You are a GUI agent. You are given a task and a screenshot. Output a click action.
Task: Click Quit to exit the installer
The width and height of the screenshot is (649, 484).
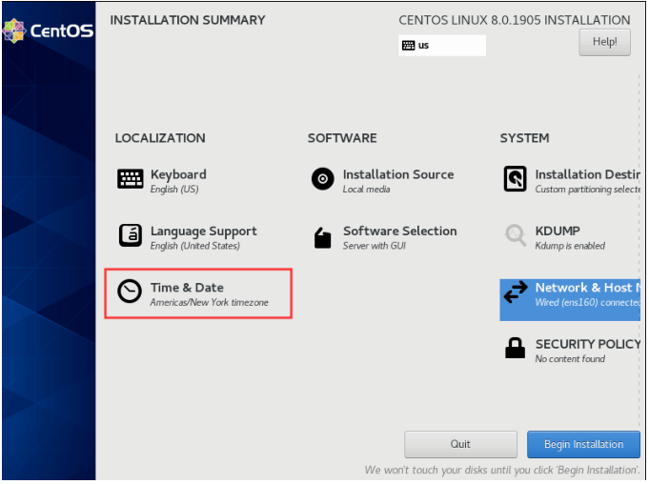tap(460, 444)
